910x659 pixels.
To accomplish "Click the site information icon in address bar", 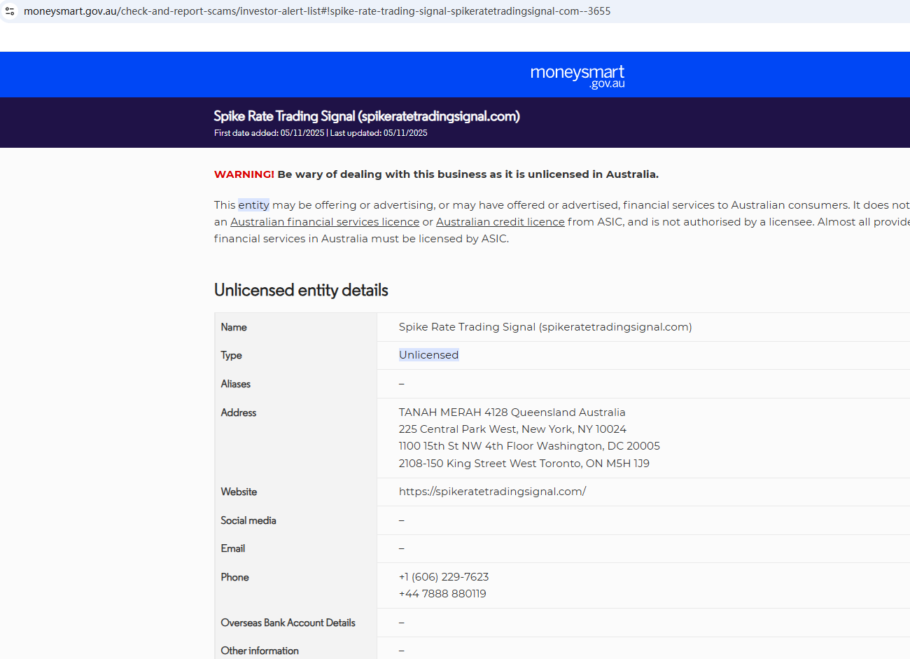I will click(x=10, y=11).
